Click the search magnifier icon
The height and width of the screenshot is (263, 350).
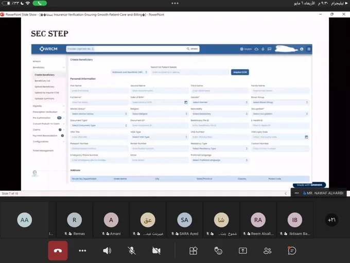click(x=188, y=49)
